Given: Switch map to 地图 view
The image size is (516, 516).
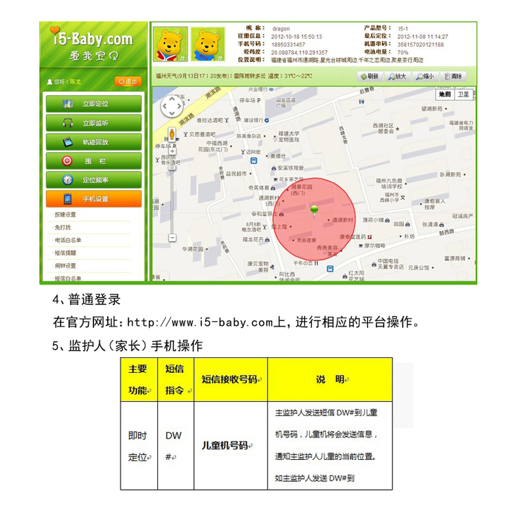Looking at the screenshot, I should (445, 95).
